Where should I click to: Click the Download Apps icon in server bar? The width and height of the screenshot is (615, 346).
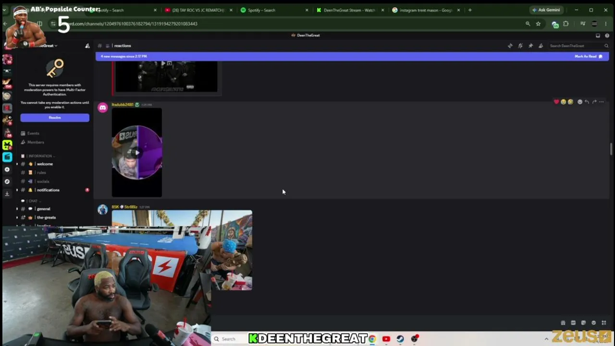pyautogui.click(x=7, y=194)
